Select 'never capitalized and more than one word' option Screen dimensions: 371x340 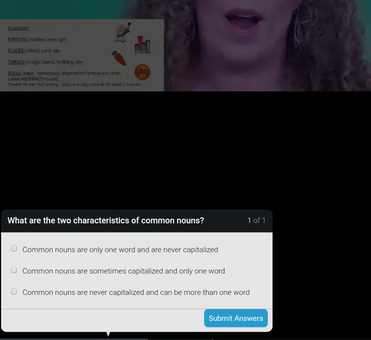tap(14, 291)
